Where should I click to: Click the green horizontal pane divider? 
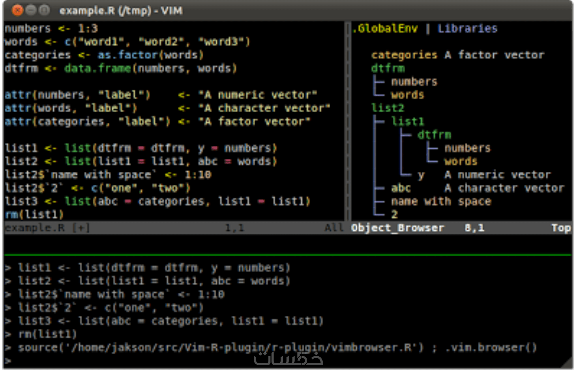tap(288, 255)
